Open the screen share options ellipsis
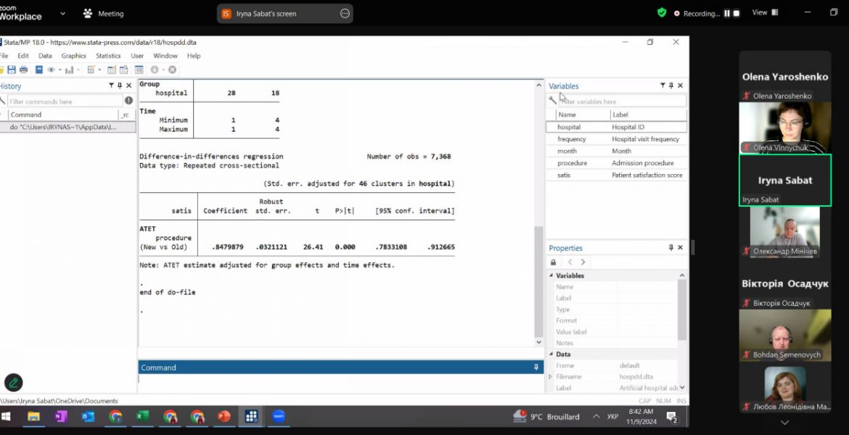849x435 pixels. (x=345, y=14)
